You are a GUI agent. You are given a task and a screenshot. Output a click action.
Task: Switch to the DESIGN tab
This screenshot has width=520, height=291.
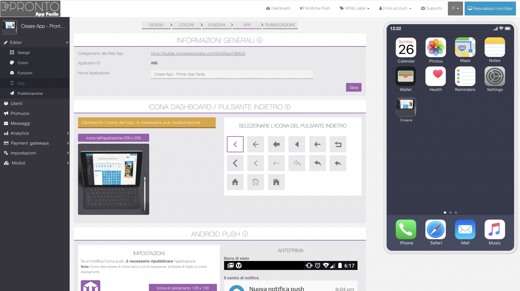pyautogui.click(x=156, y=25)
